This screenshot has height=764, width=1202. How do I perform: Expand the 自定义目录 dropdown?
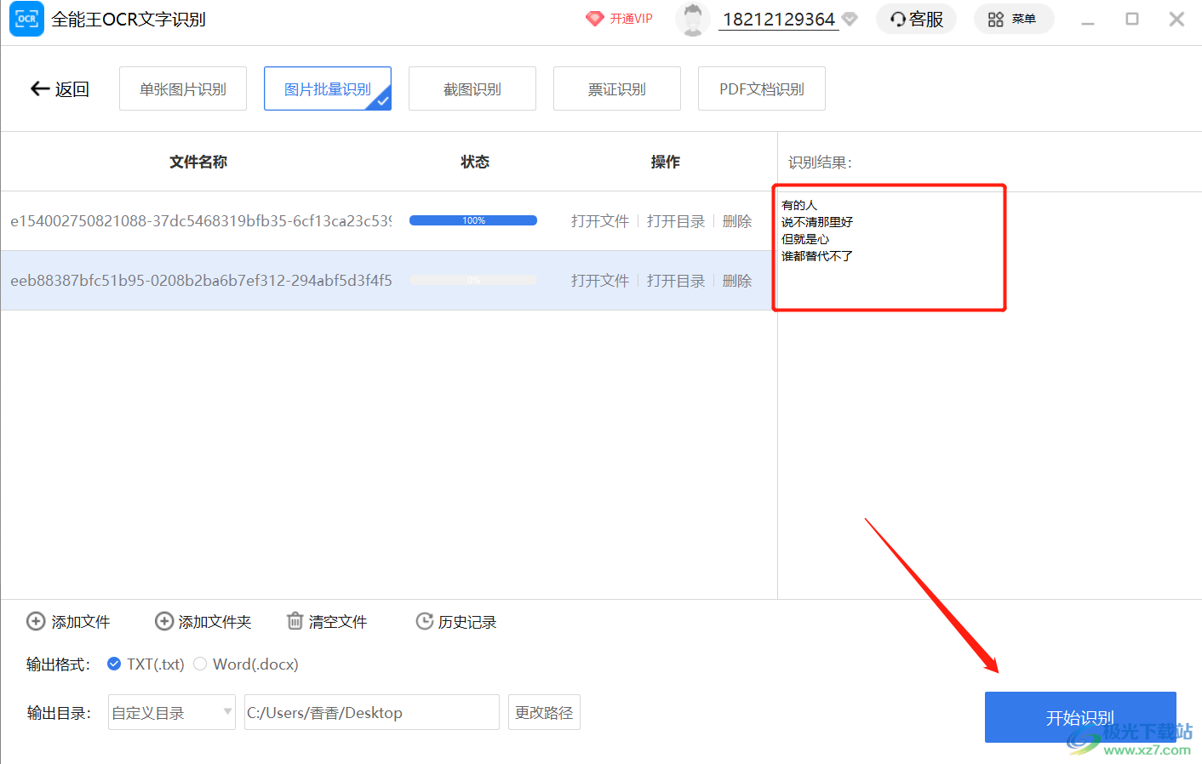point(172,712)
